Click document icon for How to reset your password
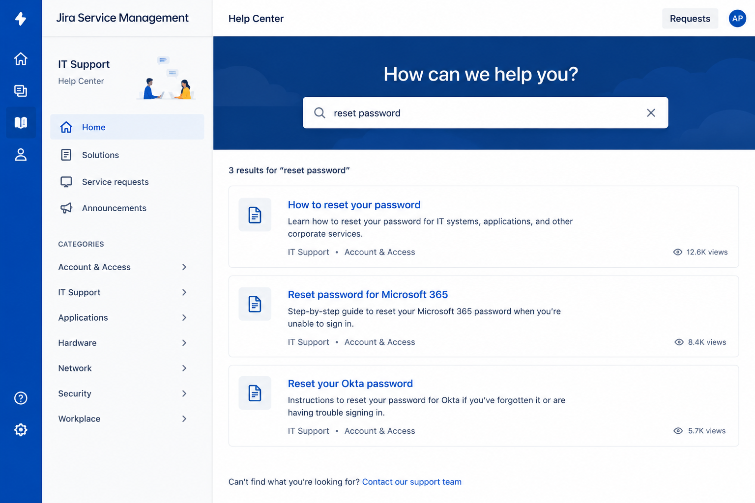 255,215
